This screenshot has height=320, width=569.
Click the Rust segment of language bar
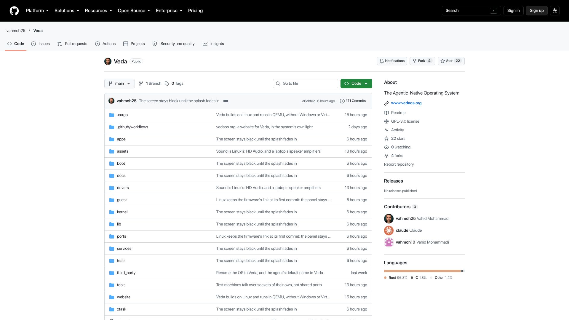[423, 271]
